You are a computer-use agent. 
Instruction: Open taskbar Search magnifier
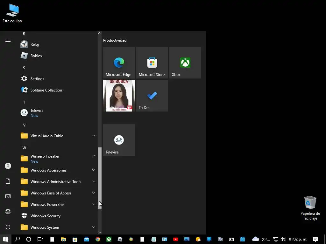coord(17,239)
